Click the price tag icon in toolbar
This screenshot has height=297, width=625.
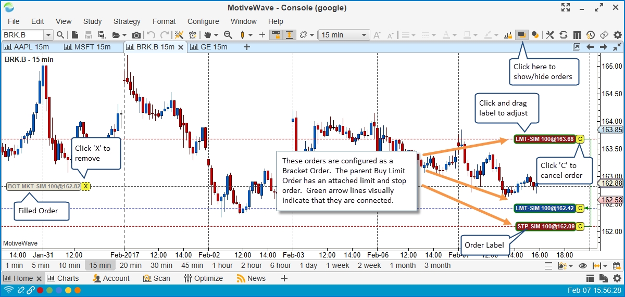pos(604,35)
